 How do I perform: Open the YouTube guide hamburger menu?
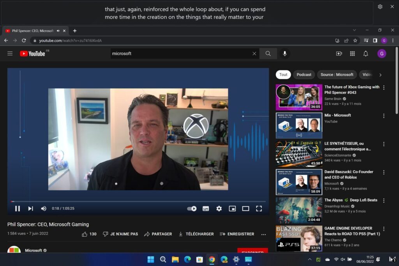click(x=10, y=54)
